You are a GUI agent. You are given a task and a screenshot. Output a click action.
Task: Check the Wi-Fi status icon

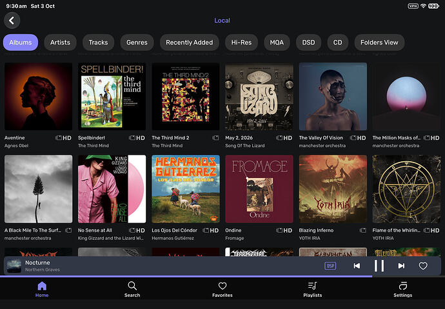point(424,6)
